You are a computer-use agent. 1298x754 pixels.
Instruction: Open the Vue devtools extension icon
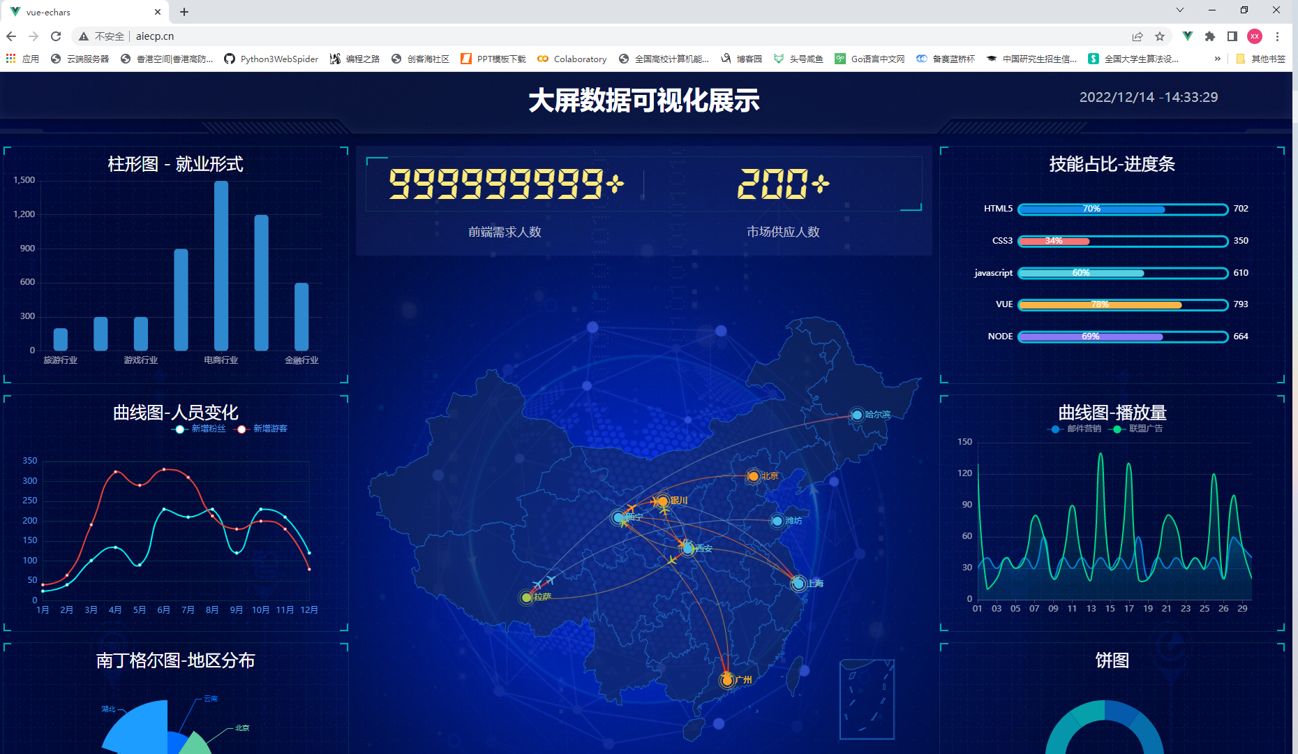point(1188,36)
